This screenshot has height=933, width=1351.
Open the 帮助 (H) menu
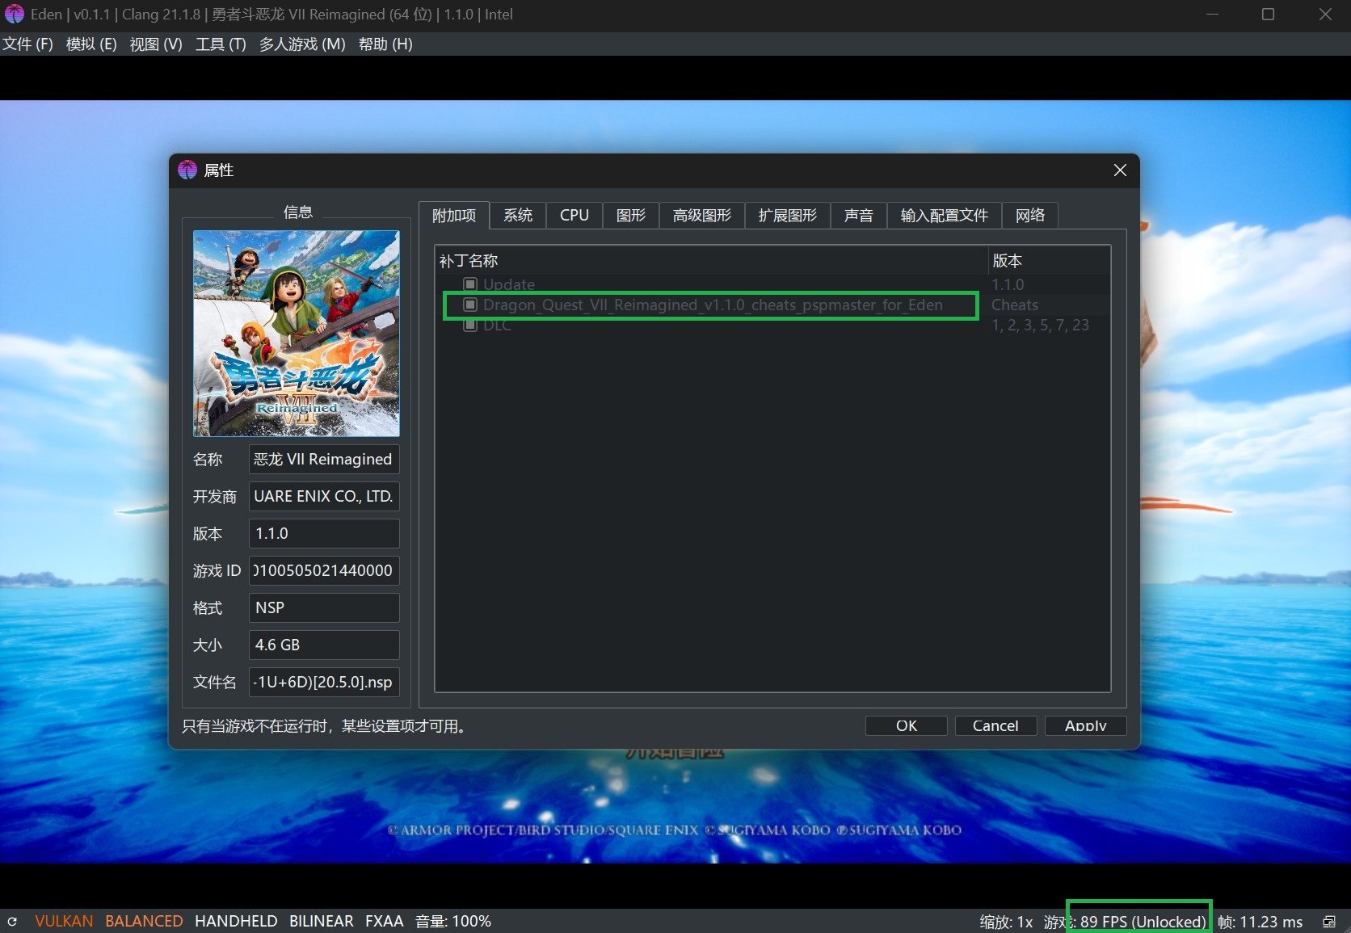click(x=385, y=44)
